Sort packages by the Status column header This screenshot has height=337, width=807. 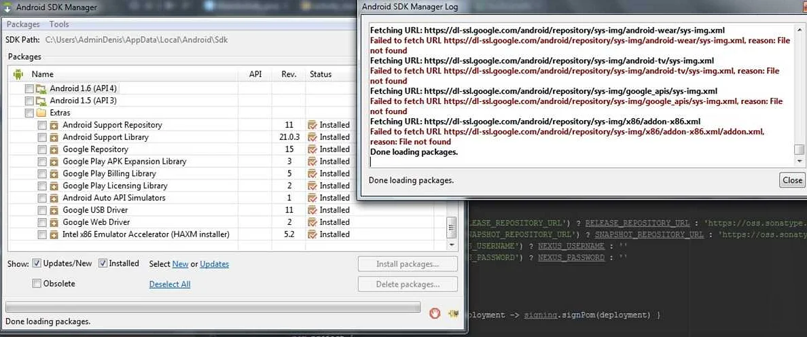(321, 74)
